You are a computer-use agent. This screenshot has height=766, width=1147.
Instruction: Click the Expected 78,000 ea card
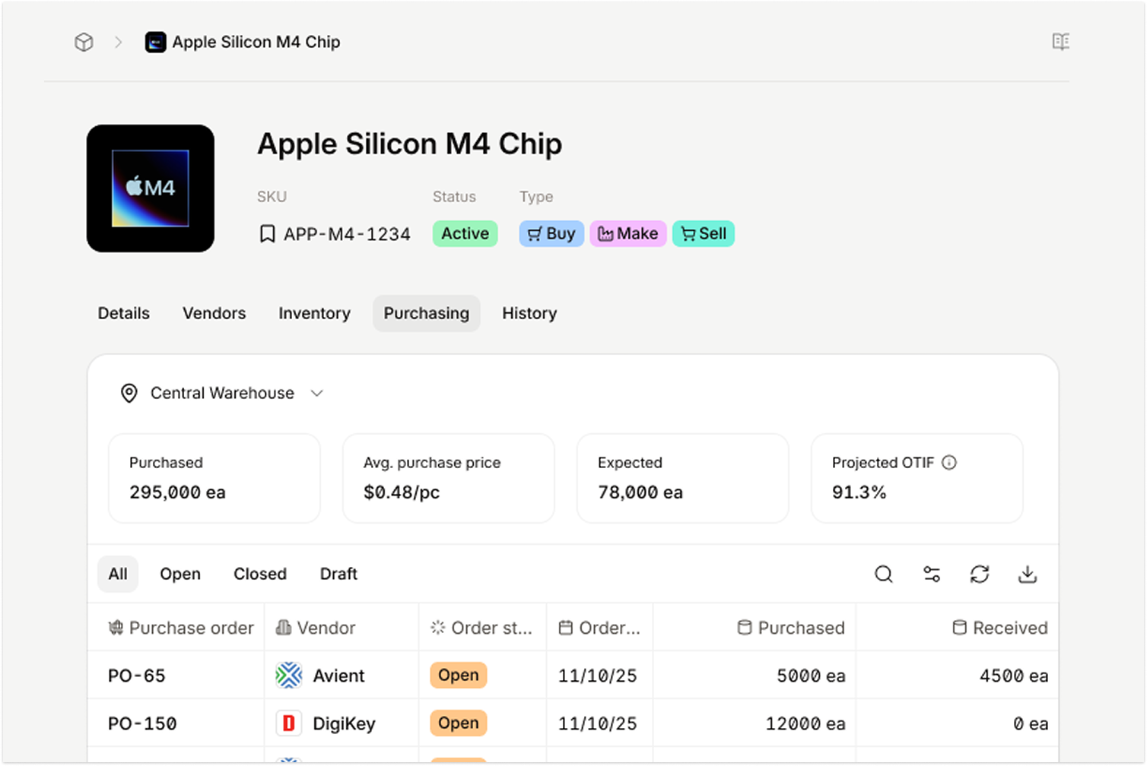coord(683,478)
